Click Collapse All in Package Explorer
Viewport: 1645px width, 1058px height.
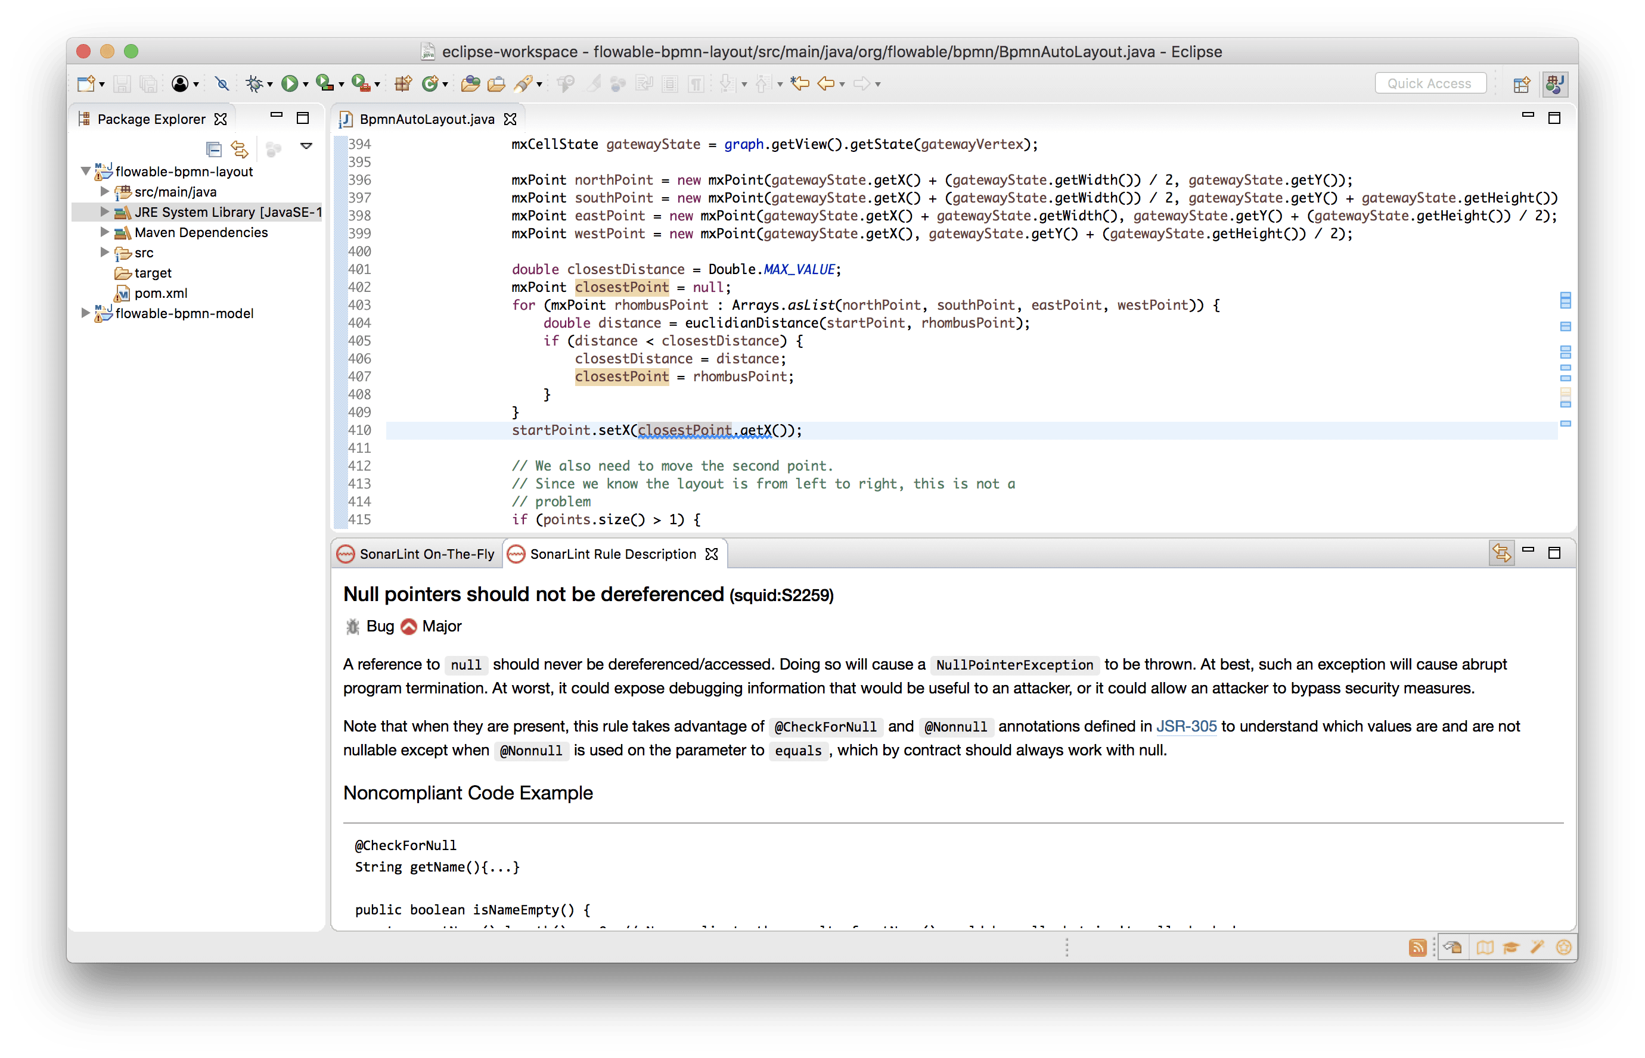click(x=214, y=148)
